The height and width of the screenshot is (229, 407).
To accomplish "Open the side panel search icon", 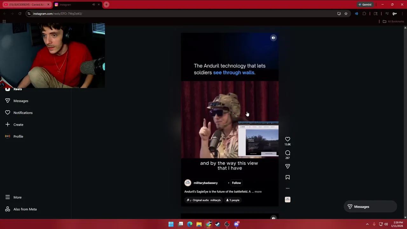I will pyautogui.click(x=376, y=14).
